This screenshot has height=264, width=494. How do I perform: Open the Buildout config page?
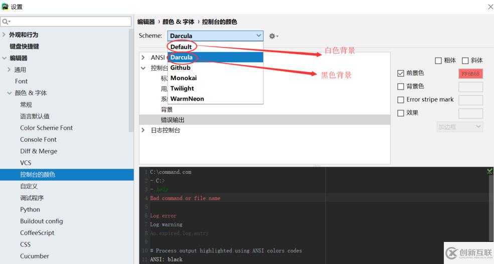tap(41, 221)
